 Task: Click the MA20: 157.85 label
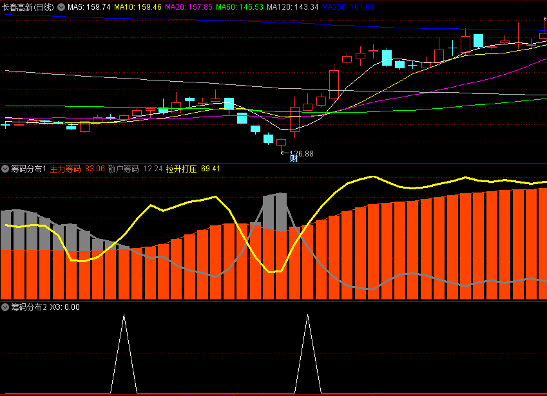click(x=188, y=7)
